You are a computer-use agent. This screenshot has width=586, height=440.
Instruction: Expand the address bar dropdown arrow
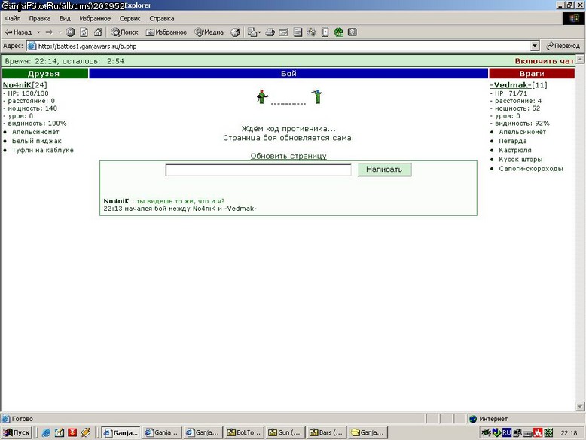click(x=535, y=46)
